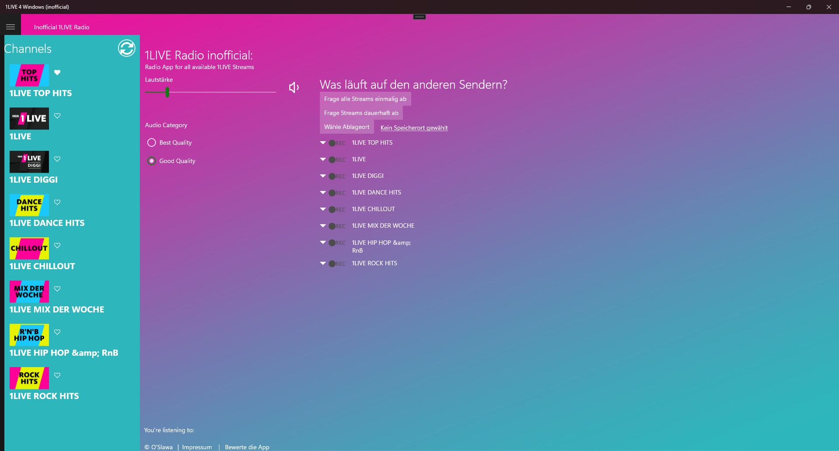
Task: Favorite the 1LIVE DIGGI channel heart
Action: 57,159
